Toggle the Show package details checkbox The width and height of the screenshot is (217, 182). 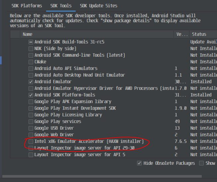[201, 163]
